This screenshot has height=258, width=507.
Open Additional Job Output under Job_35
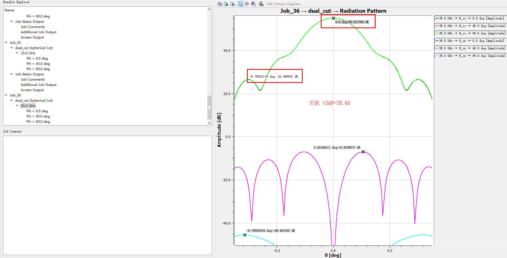[x=39, y=85]
